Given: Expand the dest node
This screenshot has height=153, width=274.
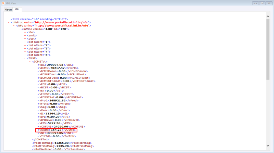Looking at the screenshot, I should 25,39.
